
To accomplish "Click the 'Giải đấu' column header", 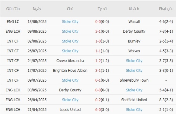I will (x=13, y=9).
